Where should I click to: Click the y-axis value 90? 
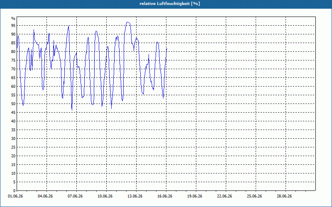pyautogui.click(x=13, y=34)
